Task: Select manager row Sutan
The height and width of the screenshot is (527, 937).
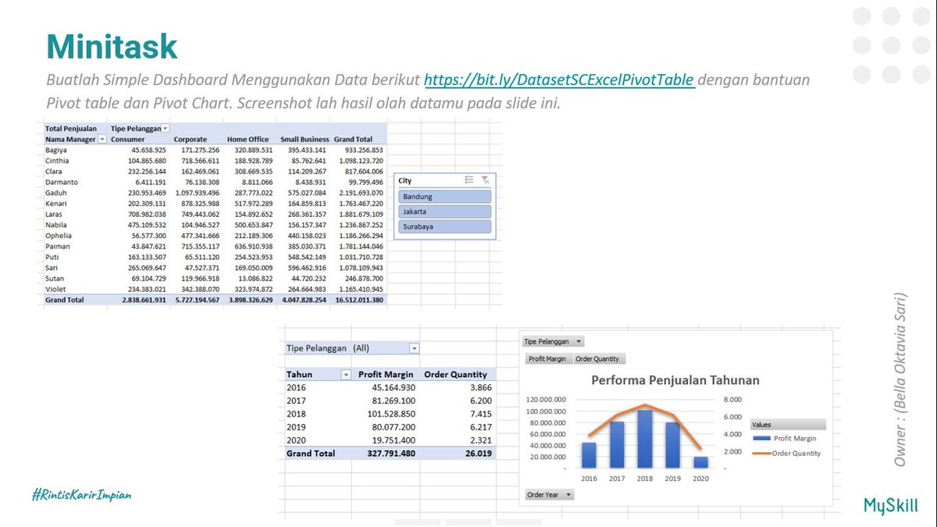Action: click(x=215, y=278)
